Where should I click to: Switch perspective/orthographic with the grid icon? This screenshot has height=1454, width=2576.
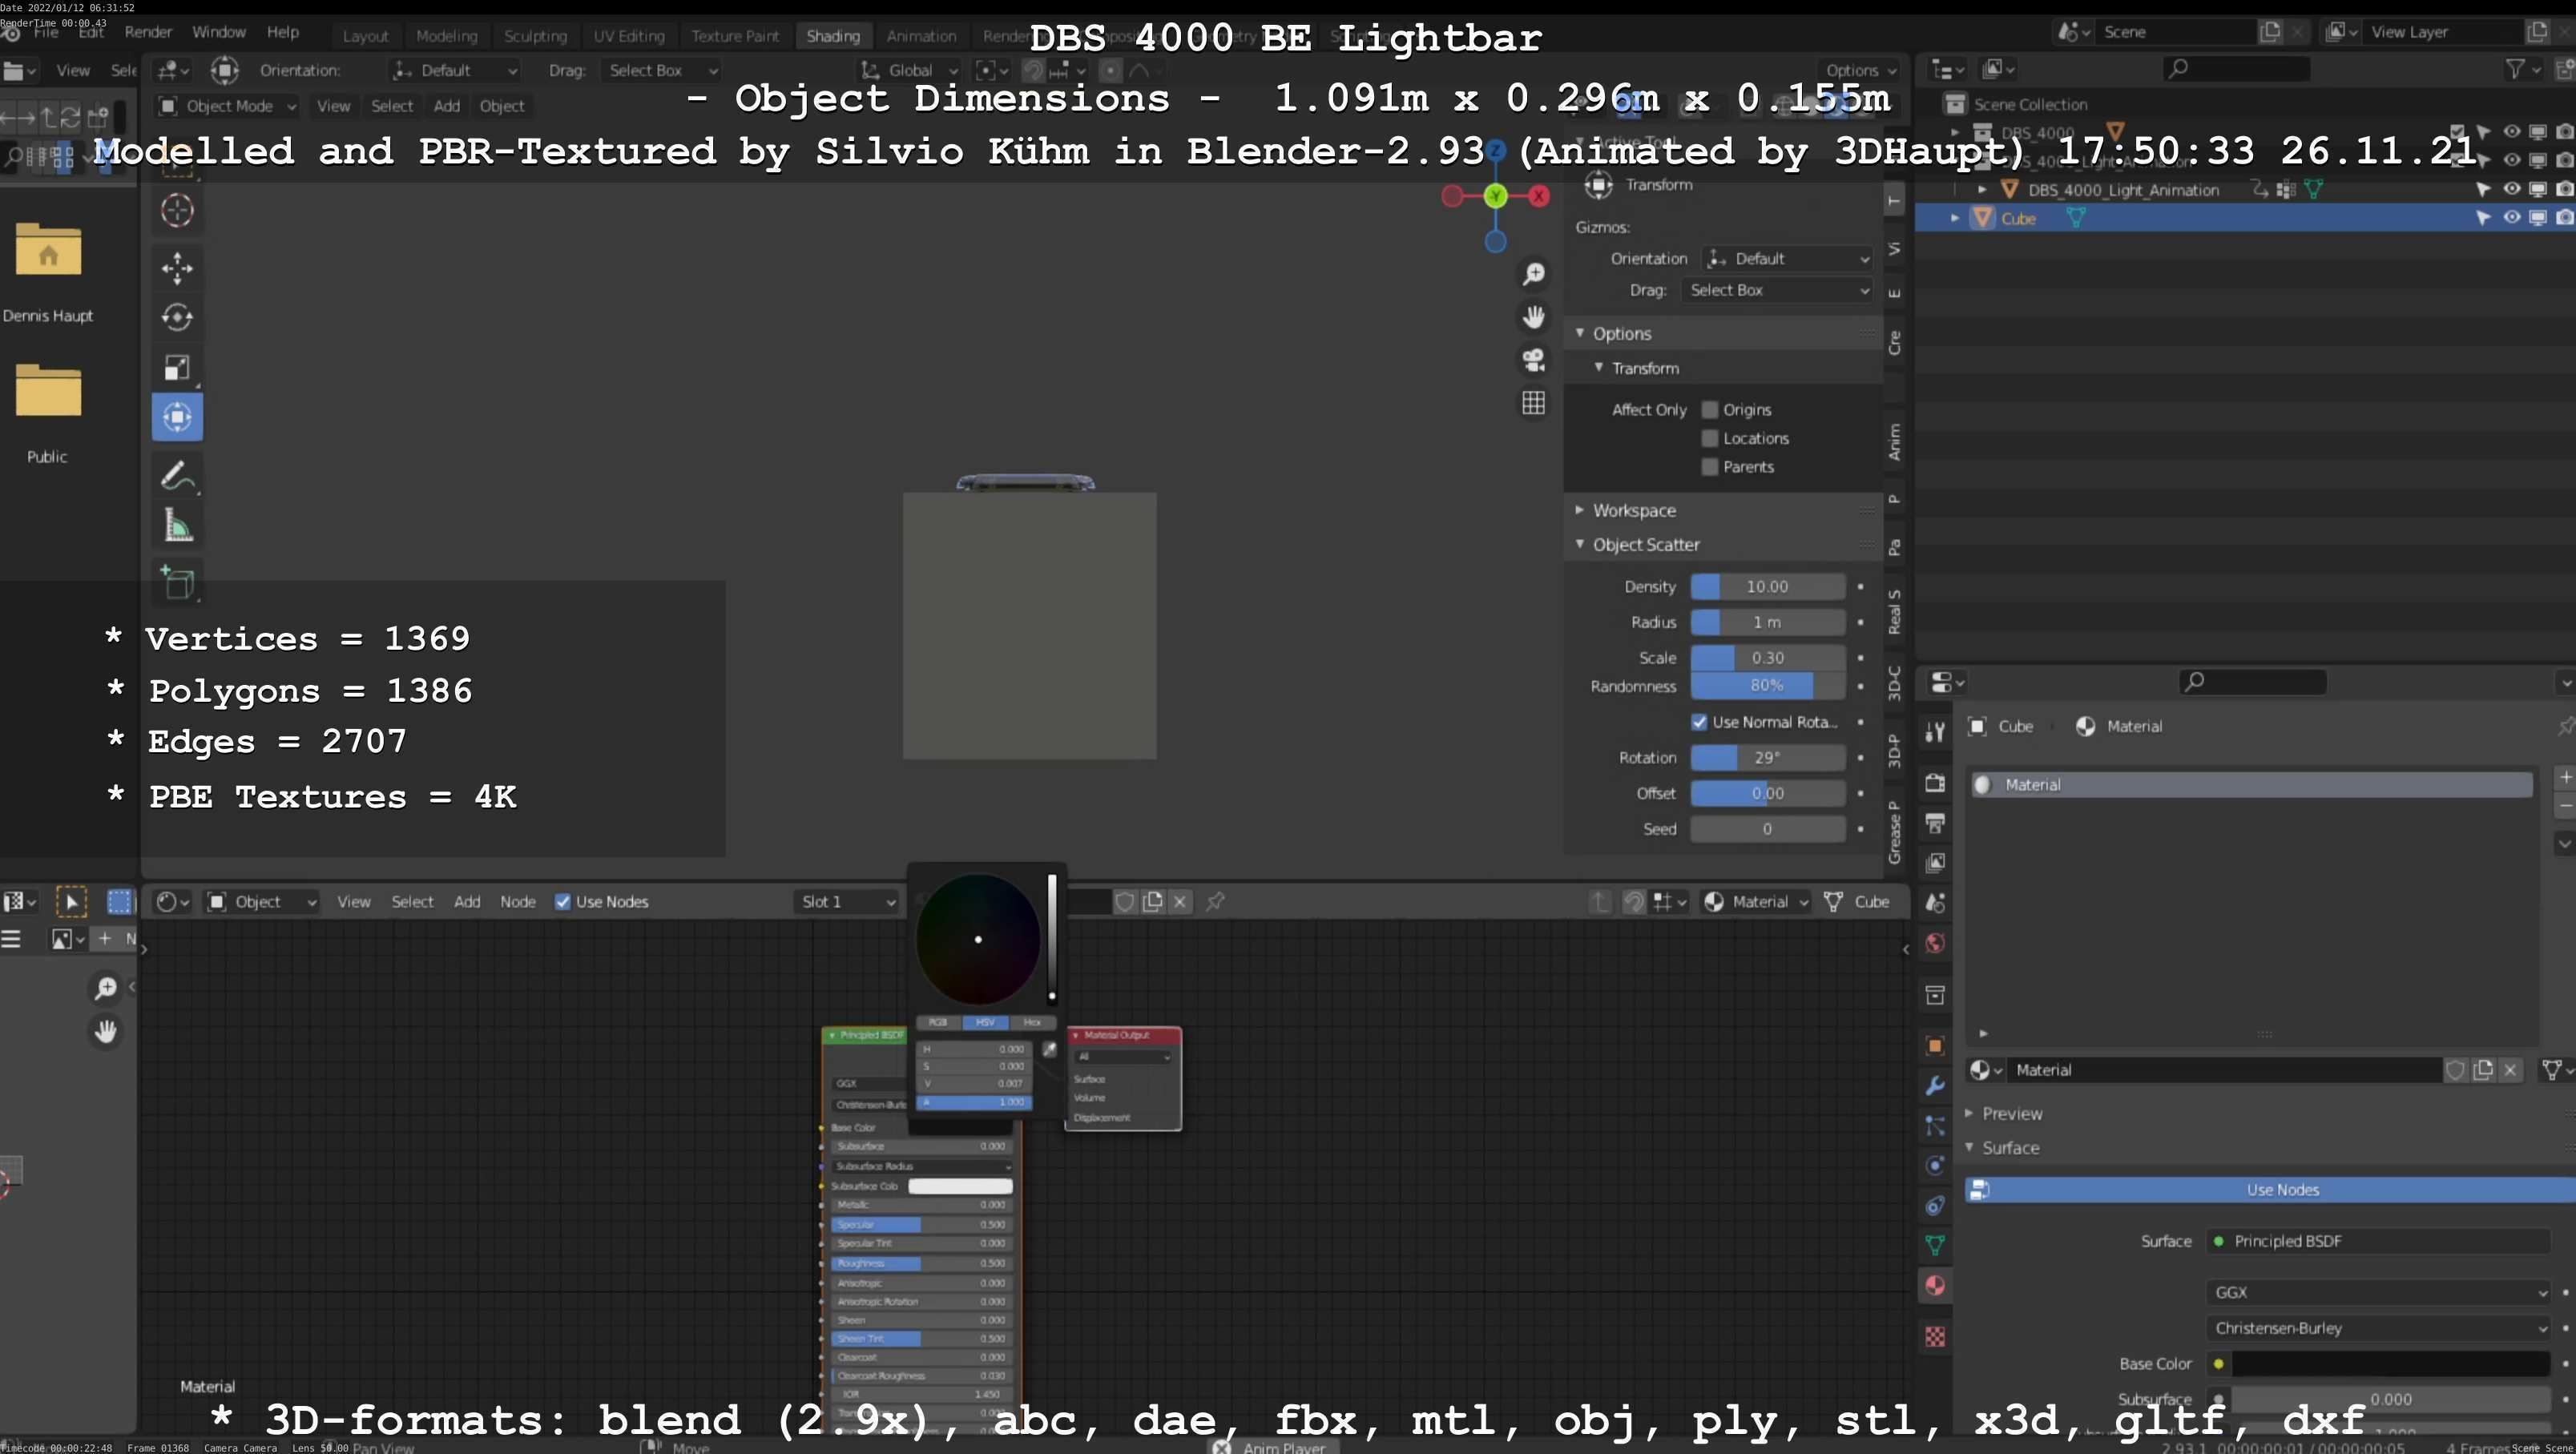coord(1533,403)
